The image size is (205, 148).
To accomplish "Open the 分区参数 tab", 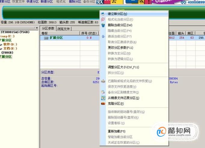I will (x=48, y=29).
